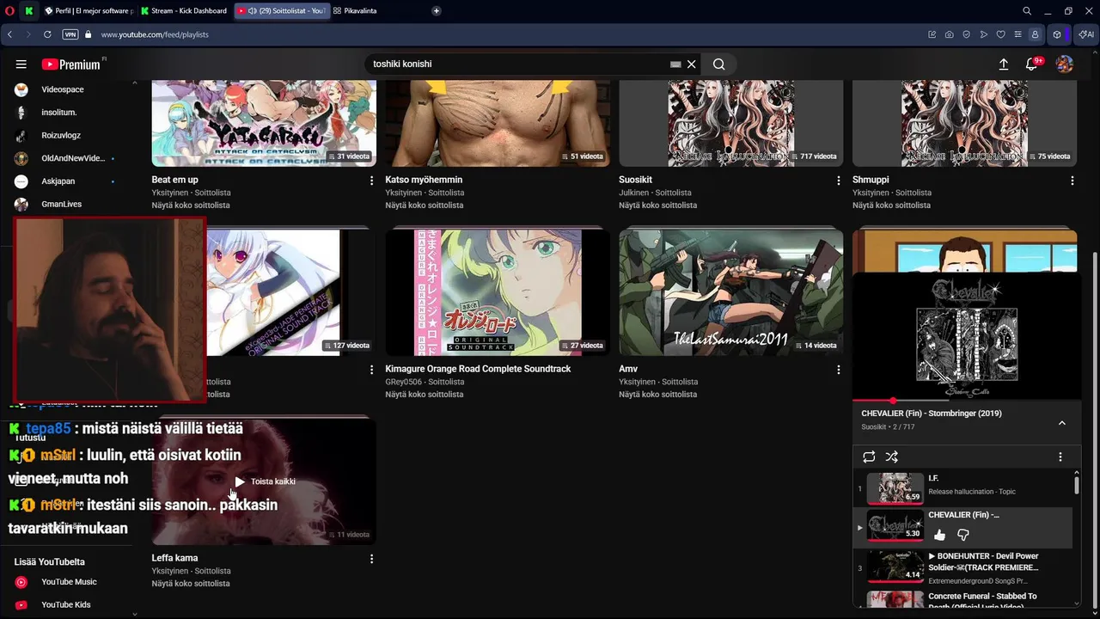Image resolution: width=1100 pixels, height=619 pixels.
Task: Switch to Perfil | El mejor software tab
Action: pyautogui.click(x=89, y=11)
